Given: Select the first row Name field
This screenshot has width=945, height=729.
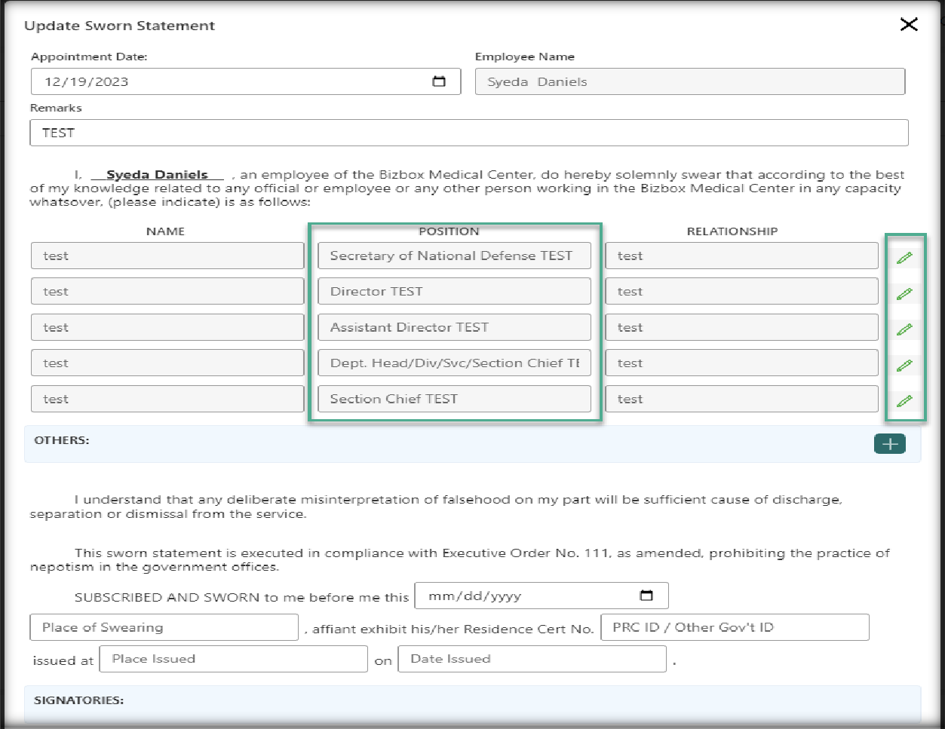Looking at the screenshot, I should pyautogui.click(x=167, y=256).
